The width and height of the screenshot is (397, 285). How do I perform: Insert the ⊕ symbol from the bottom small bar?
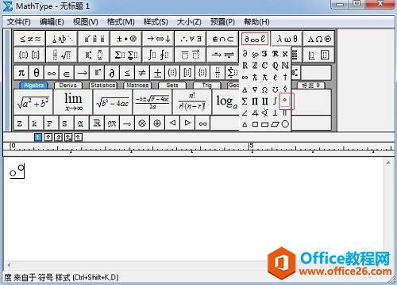157,123
